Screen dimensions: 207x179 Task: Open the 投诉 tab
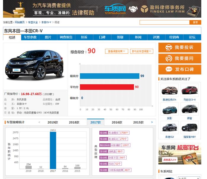[84, 37]
